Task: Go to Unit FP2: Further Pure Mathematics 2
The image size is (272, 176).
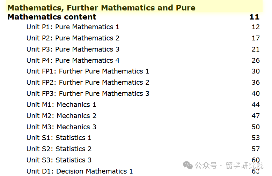Action: (88, 82)
